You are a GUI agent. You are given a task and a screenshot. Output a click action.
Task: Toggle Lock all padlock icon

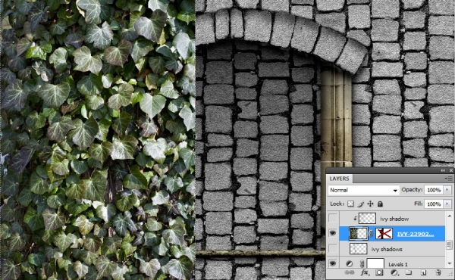[380, 204]
